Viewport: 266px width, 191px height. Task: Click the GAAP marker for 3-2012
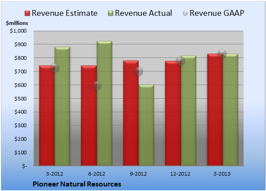pos(55,68)
